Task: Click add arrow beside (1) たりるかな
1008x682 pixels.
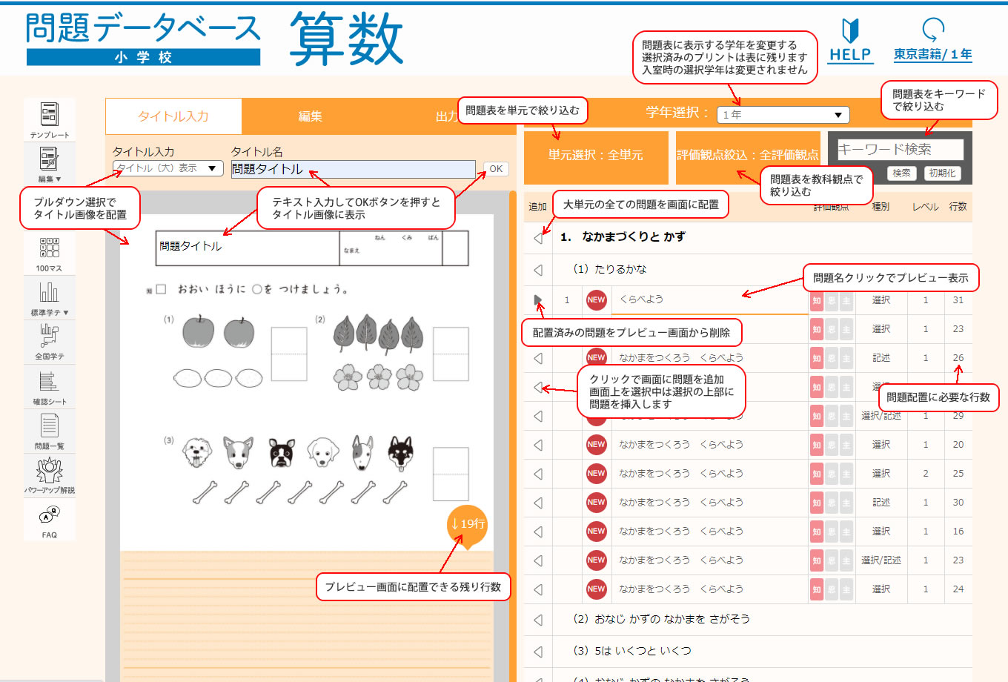Action: coord(538,270)
